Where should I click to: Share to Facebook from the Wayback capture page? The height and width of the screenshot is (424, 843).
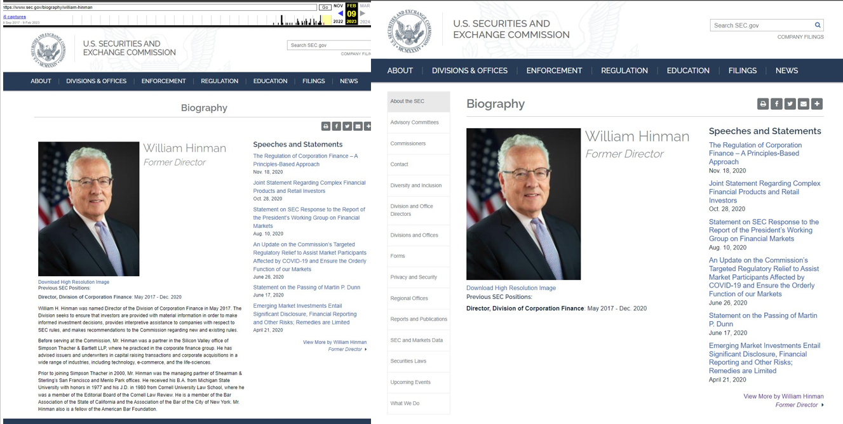336,126
